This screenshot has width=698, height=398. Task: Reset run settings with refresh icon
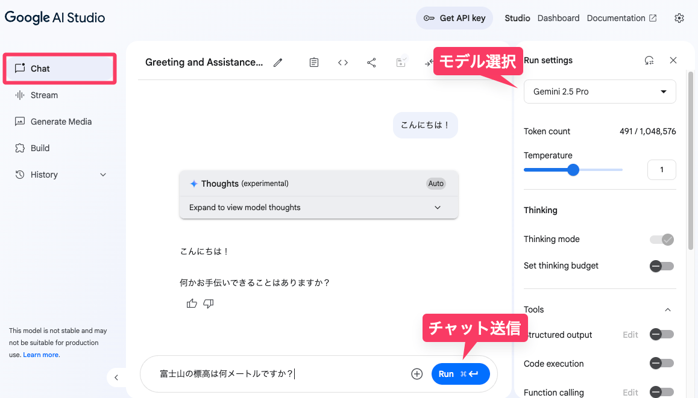(x=649, y=60)
